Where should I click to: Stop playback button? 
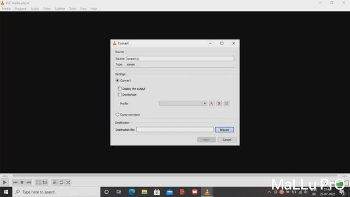coord(22,182)
